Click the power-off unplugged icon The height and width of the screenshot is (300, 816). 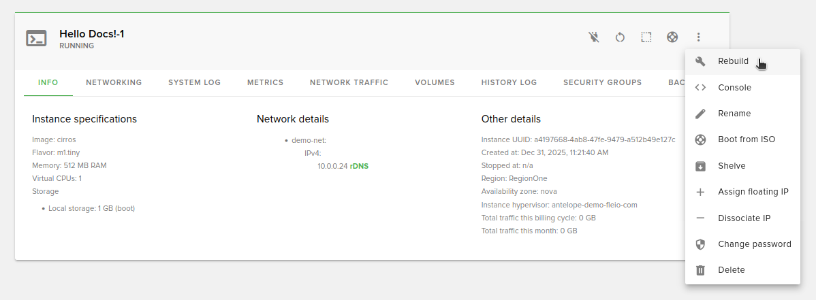[x=594, y=37]
